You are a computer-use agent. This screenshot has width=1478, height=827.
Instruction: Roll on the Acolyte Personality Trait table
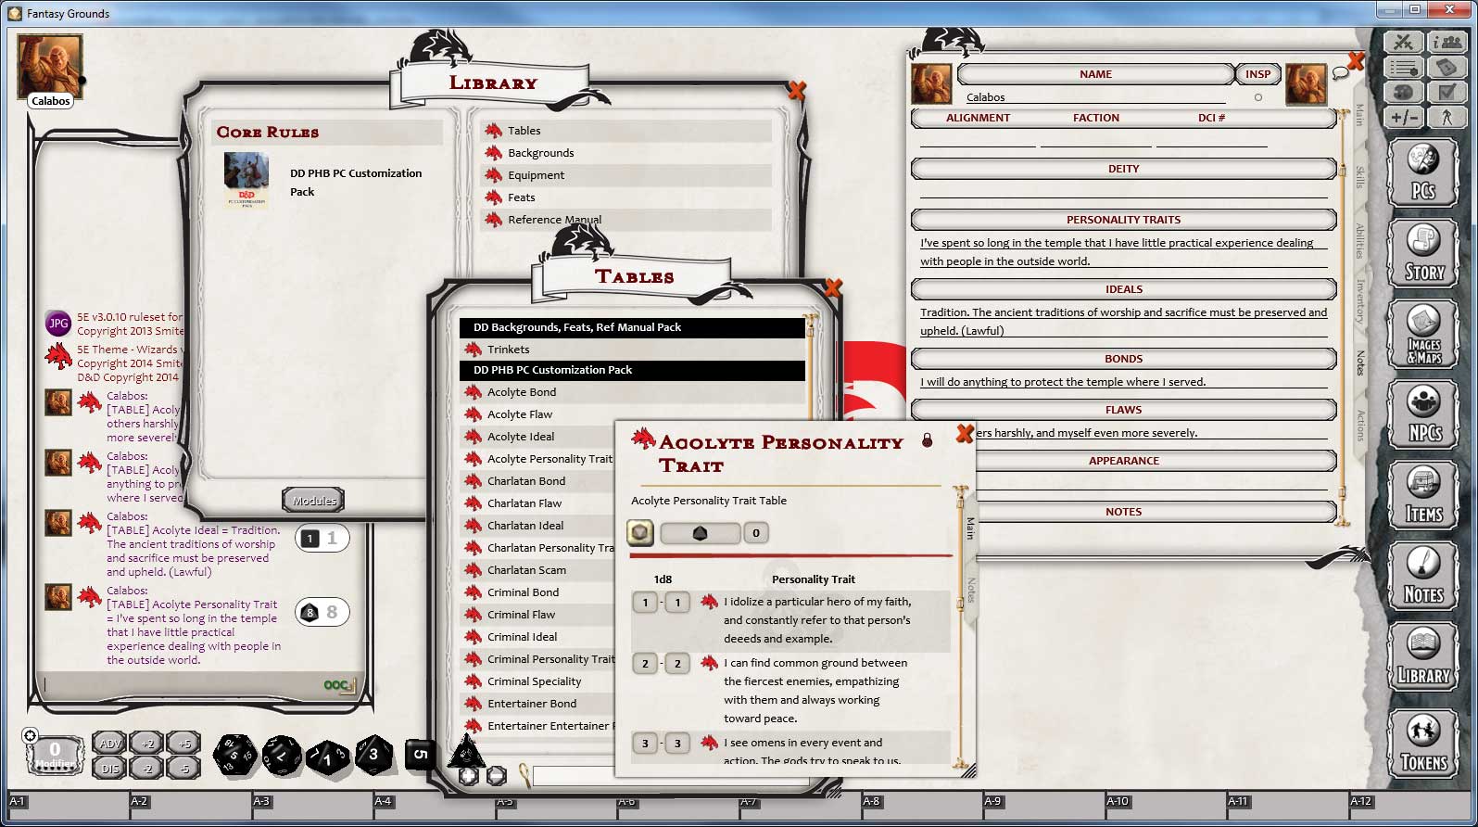[640, 533]
